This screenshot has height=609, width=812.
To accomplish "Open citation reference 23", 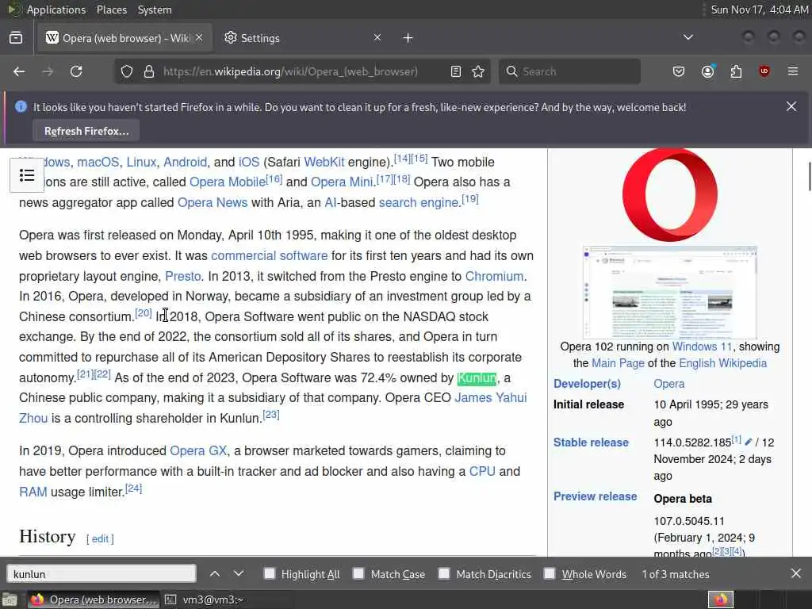I will (271, 414).
